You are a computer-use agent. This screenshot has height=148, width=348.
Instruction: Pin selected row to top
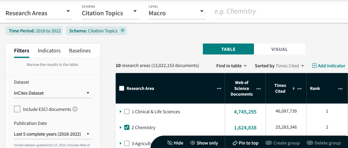click(245, 143)
